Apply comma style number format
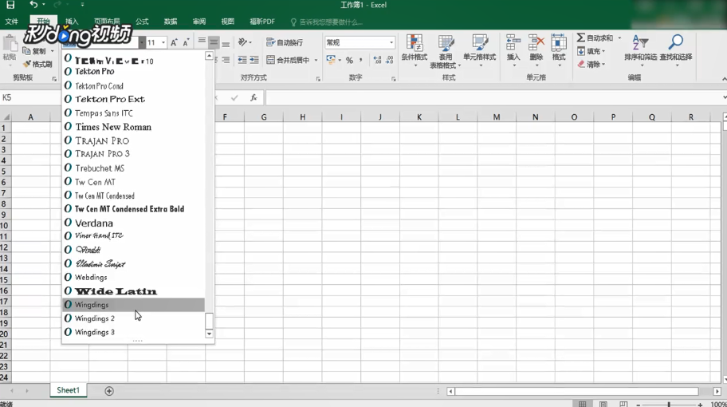 pyautogui.click(x=361, y=60)
